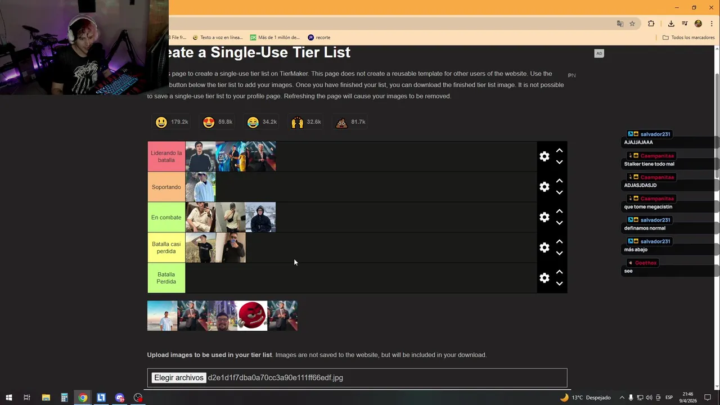The image size is (720, 405).
Task: Click Elegir archivos upload button
Action: (x=179, y=377)
